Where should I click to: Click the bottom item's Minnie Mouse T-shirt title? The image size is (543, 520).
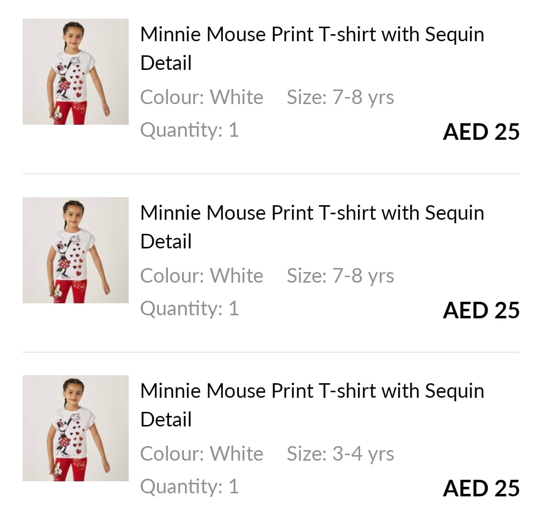coord(312,405)
